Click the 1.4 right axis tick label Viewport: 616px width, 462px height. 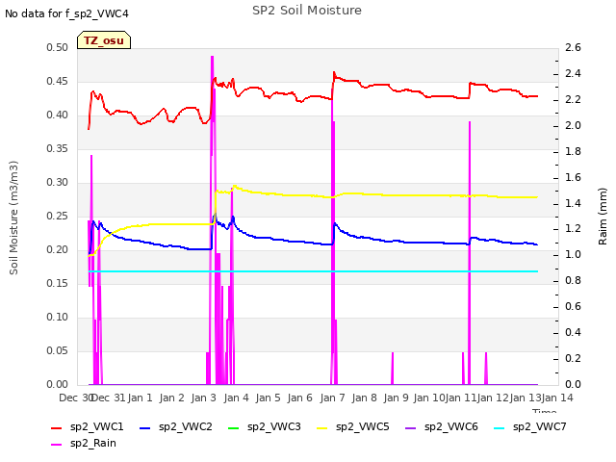tap(574, 203)
